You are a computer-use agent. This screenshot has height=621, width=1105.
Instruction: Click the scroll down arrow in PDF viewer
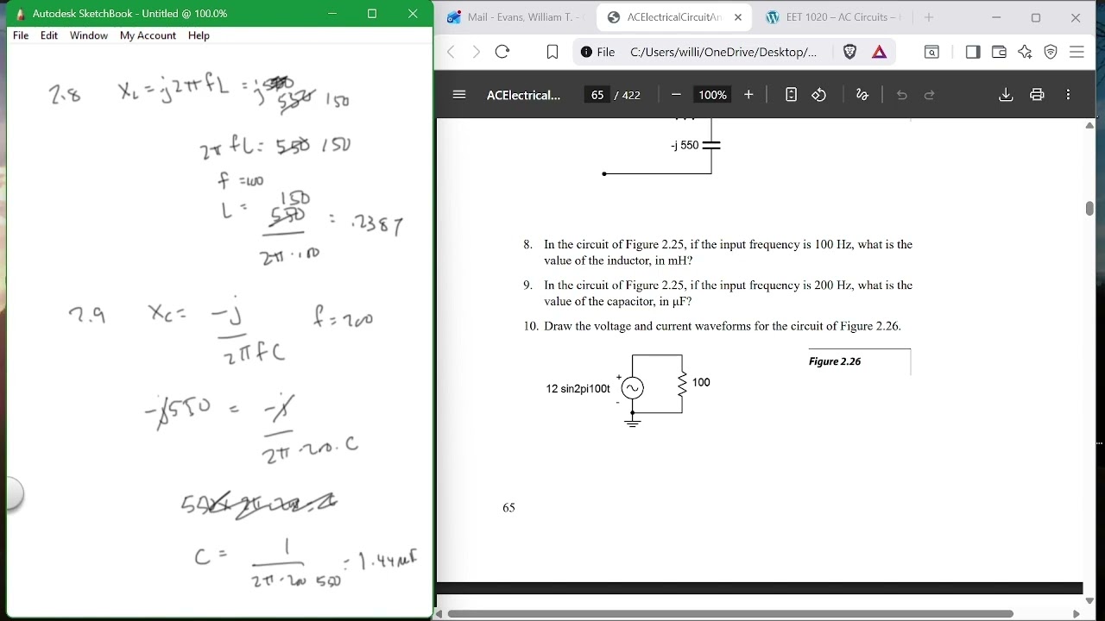click(x=1089, y=600)
